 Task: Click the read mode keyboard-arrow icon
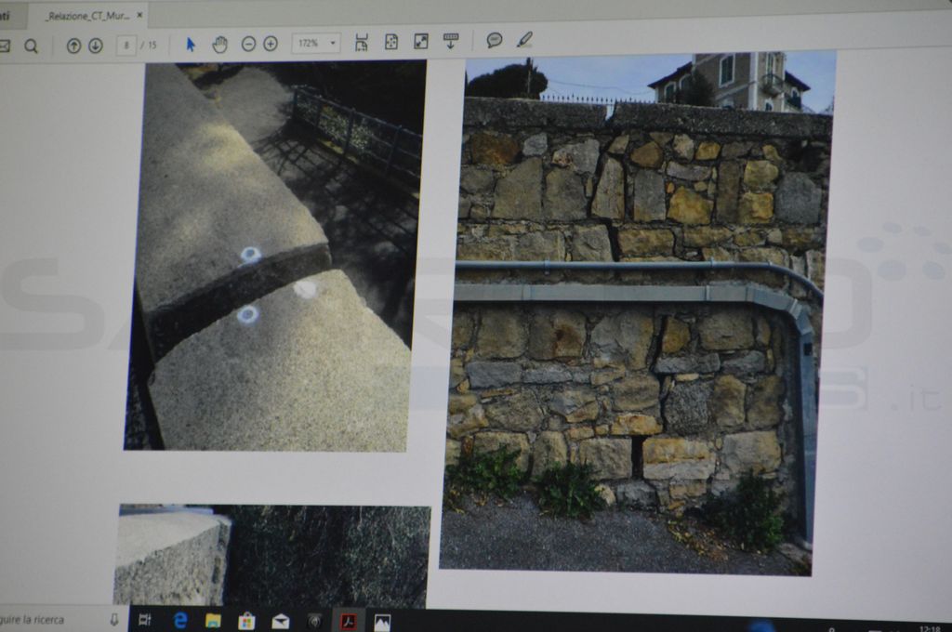(451, 40)
